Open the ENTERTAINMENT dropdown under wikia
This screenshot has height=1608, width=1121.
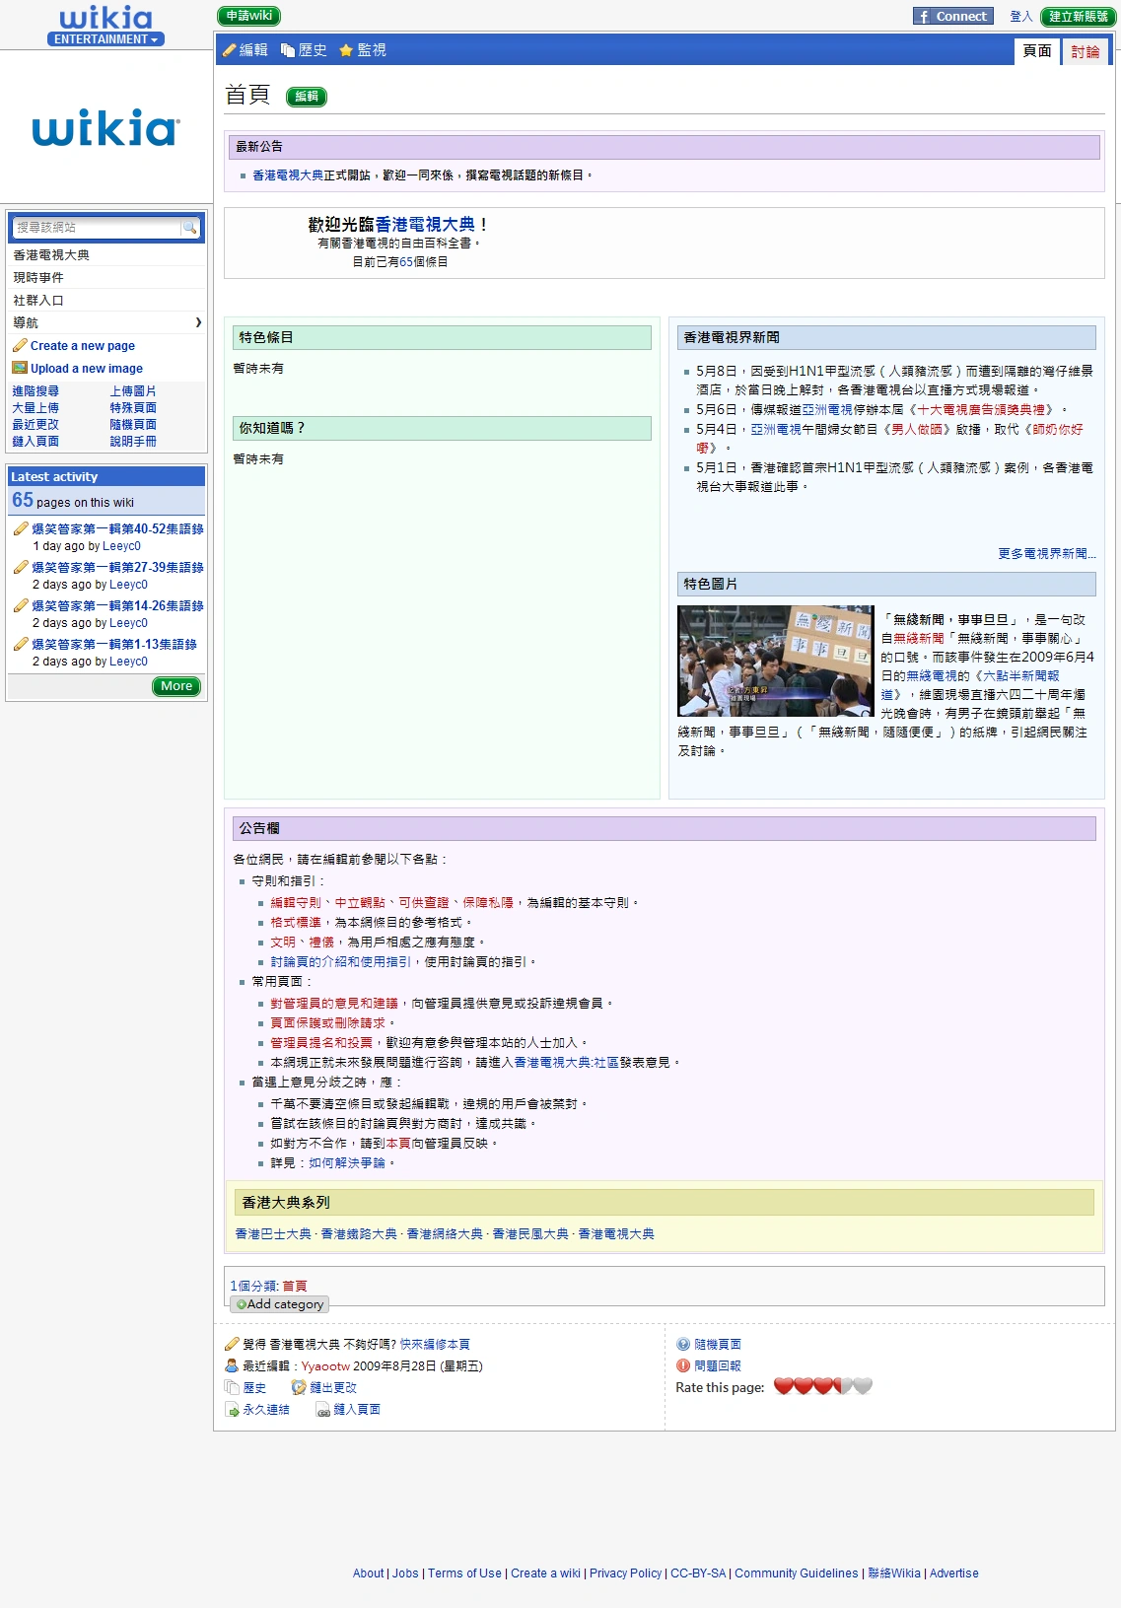pyautogui.click(x=105, y=39)
